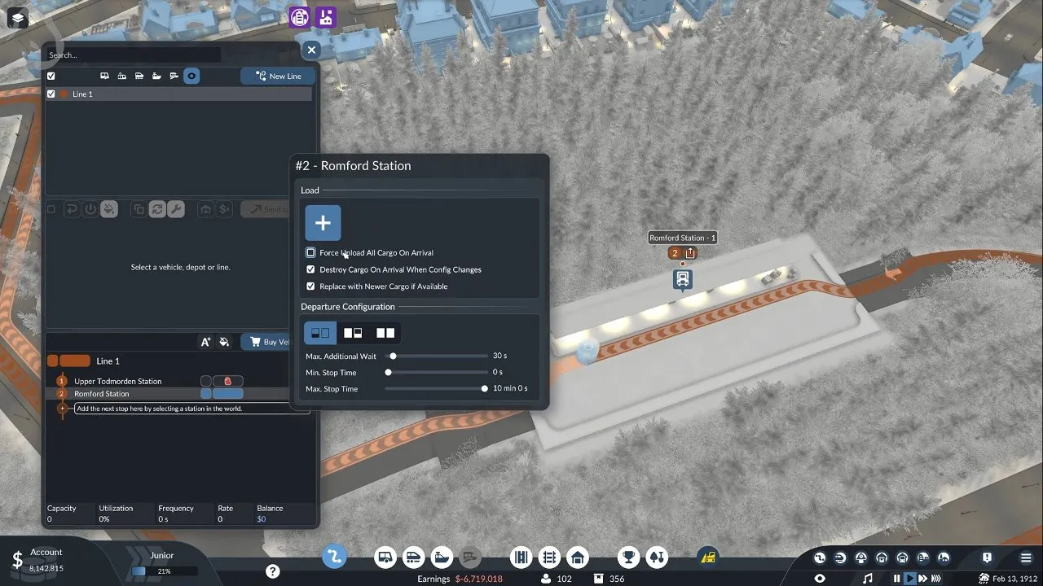The width and height of the screenshot is (1043, 586).
Task: Close the line manager panel
Action: point(311,50)
